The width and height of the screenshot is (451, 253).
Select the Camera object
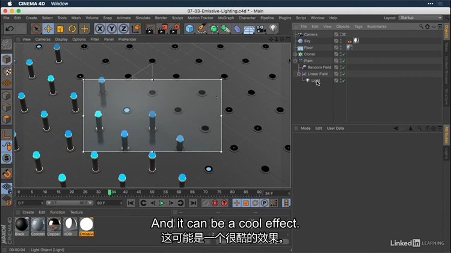310,34
